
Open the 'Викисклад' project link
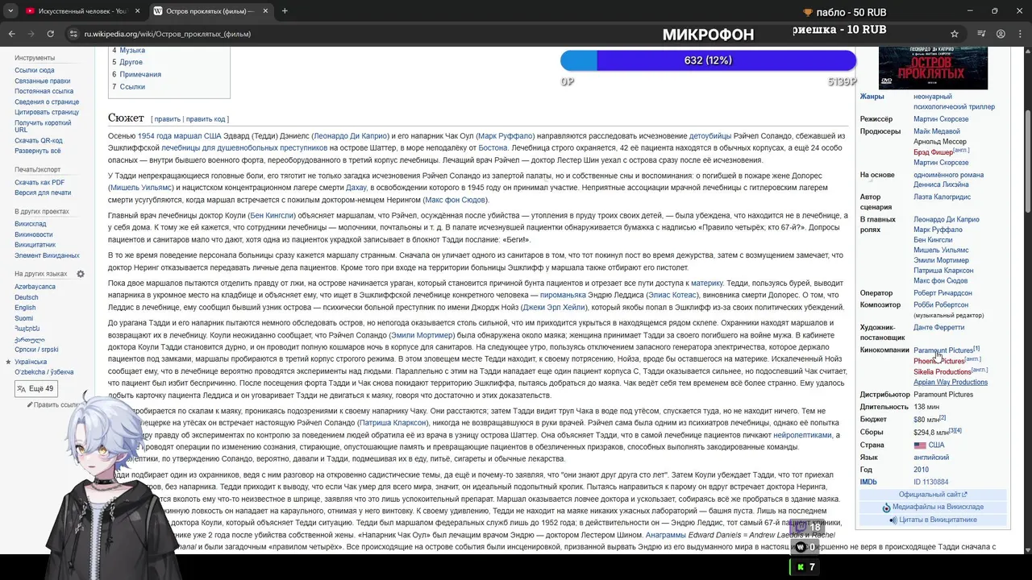click(30, 224)
